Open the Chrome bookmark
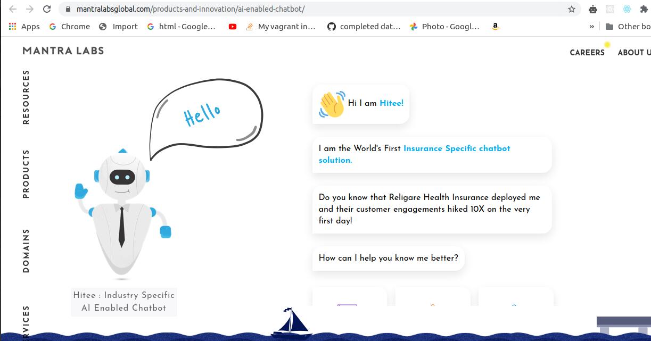The image size is (651, 341). coord(69,27)
